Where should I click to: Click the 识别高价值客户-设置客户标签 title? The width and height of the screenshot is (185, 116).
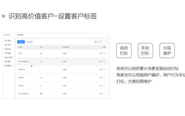(53, 16)
